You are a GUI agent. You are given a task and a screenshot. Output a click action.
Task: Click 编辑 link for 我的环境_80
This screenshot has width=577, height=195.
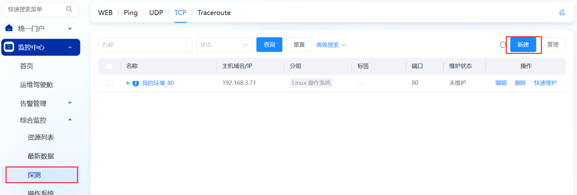pos(501,83)
